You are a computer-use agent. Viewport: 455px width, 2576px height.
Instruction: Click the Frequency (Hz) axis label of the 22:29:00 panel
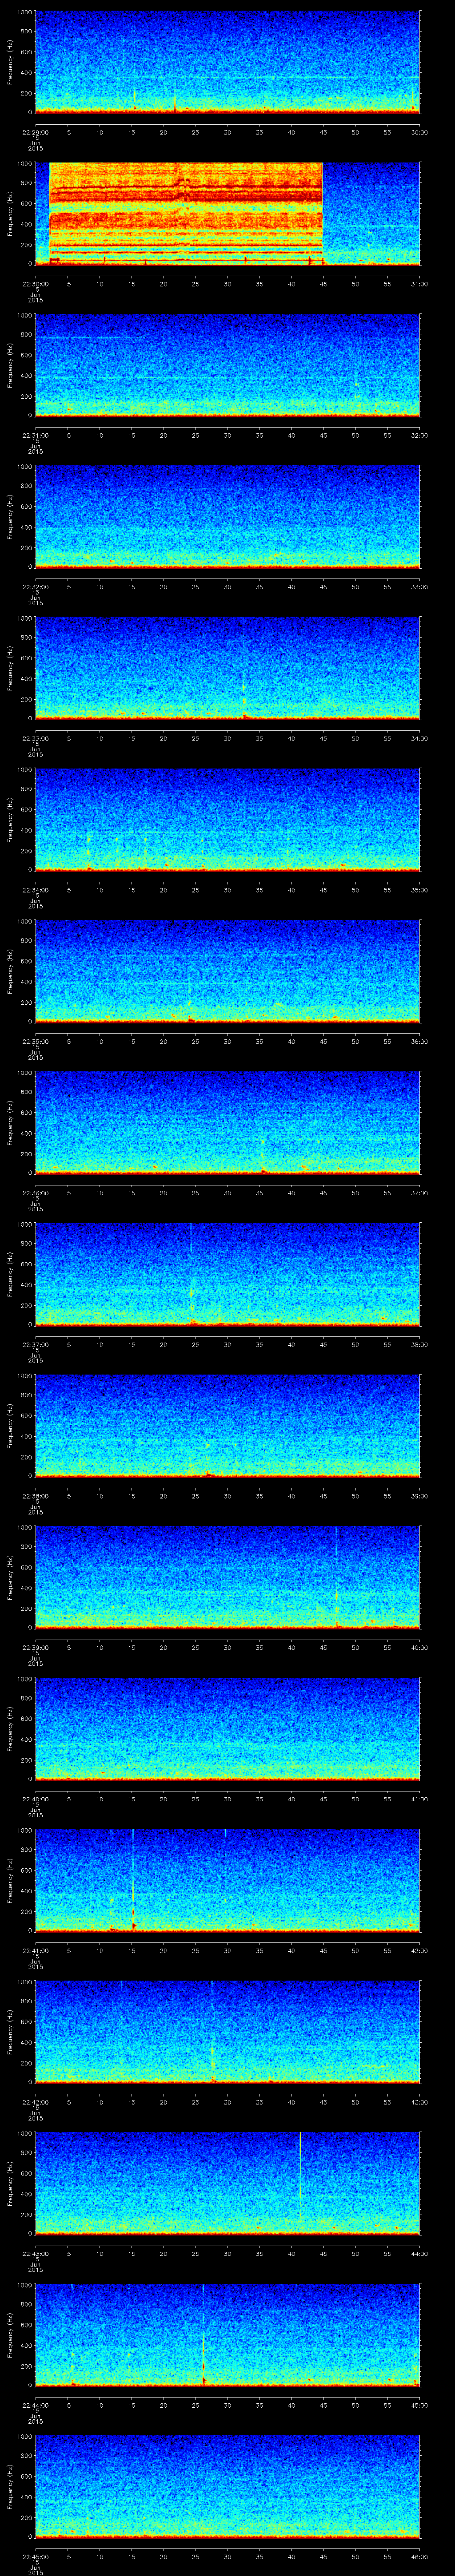(10, 62)
